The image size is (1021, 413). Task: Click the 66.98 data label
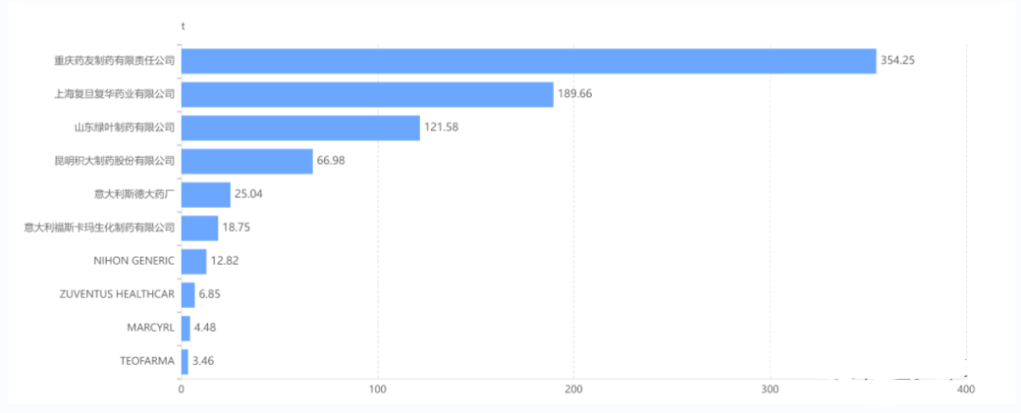pos(331,161)
